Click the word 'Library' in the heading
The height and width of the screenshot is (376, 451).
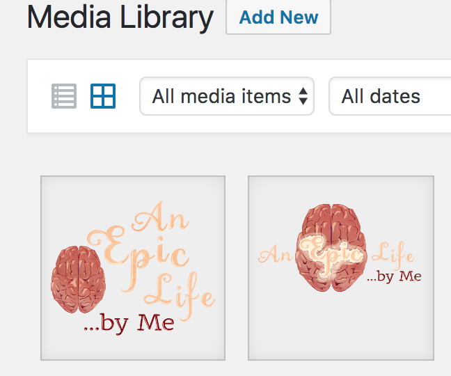167,18
